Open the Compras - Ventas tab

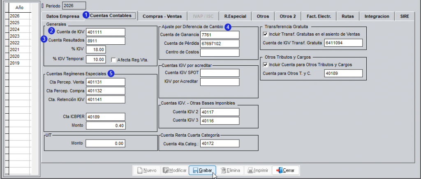pos(162,16)
